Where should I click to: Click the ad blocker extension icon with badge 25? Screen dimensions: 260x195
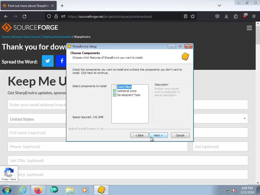245,16
